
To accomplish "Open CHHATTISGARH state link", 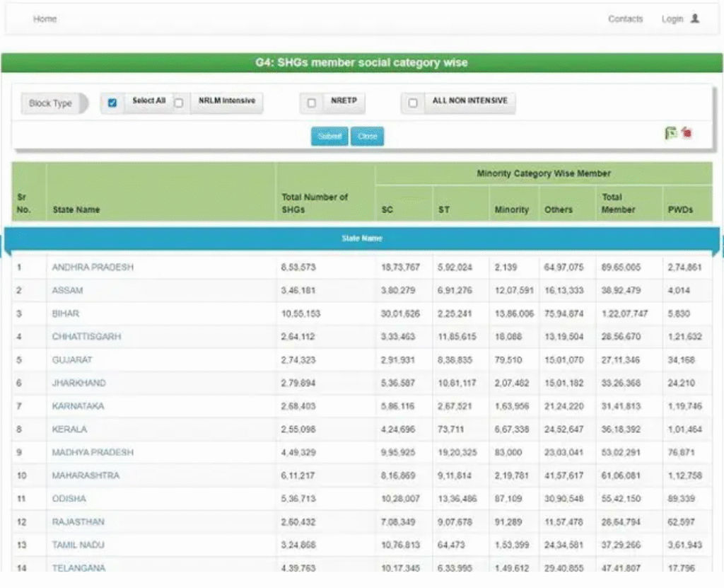I will 86,337.
